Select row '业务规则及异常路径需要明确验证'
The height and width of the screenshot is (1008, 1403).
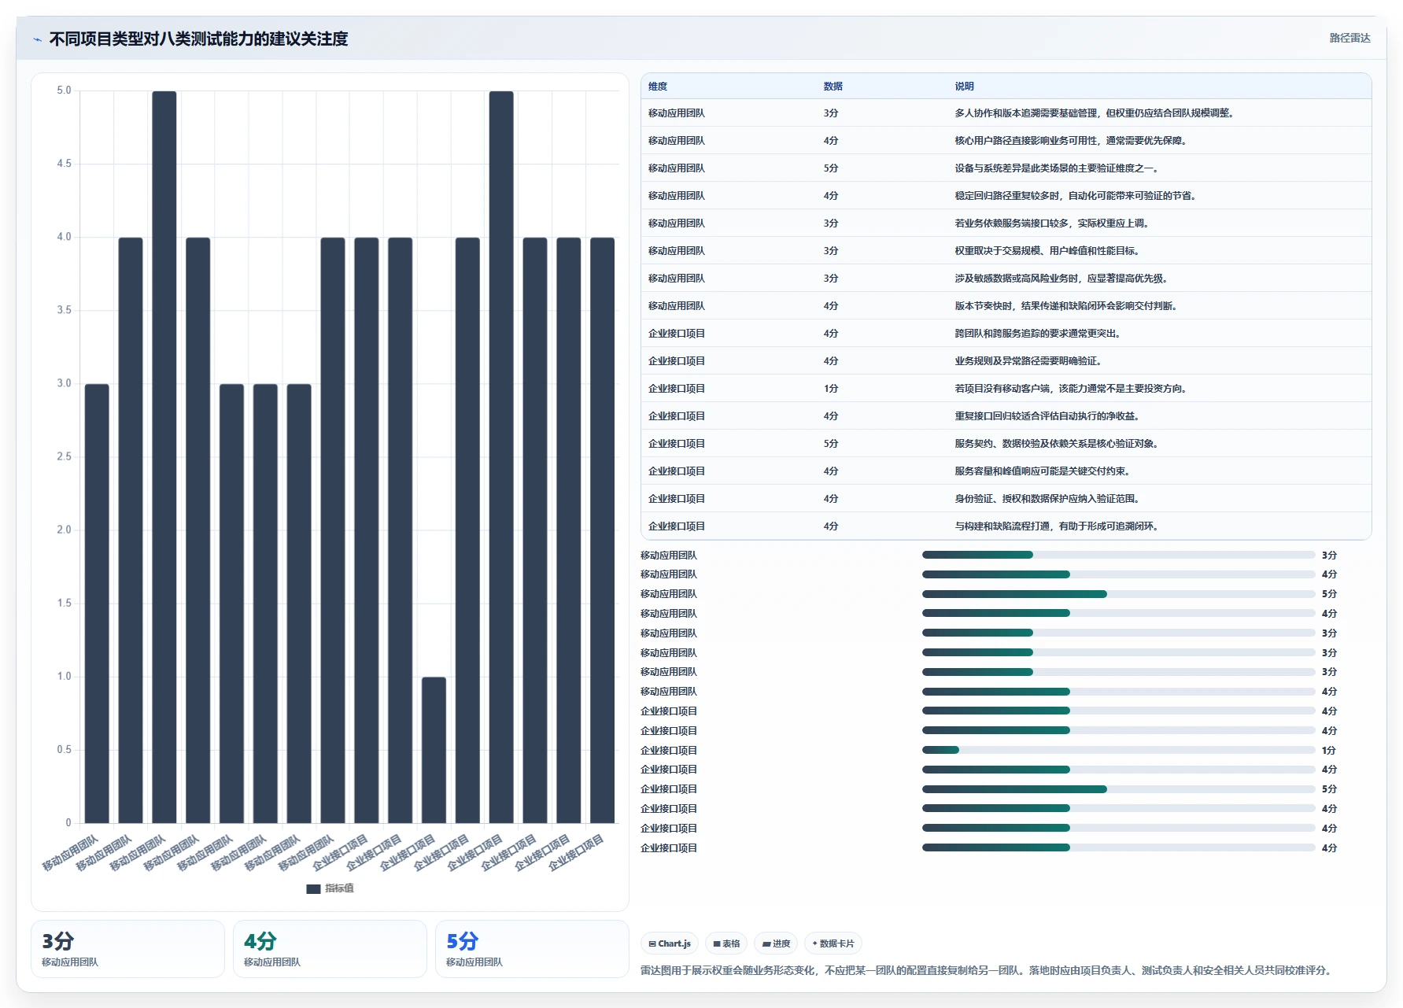[x=1006, y=361]
